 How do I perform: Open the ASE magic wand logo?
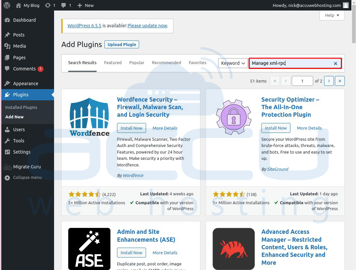click(89, 249)
